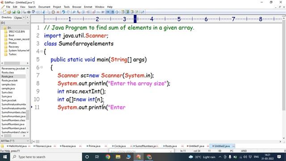The width and height of the screenshot is (286, 161).
Task: Switch to the Directory side panel tab
Action: (7, 17)
